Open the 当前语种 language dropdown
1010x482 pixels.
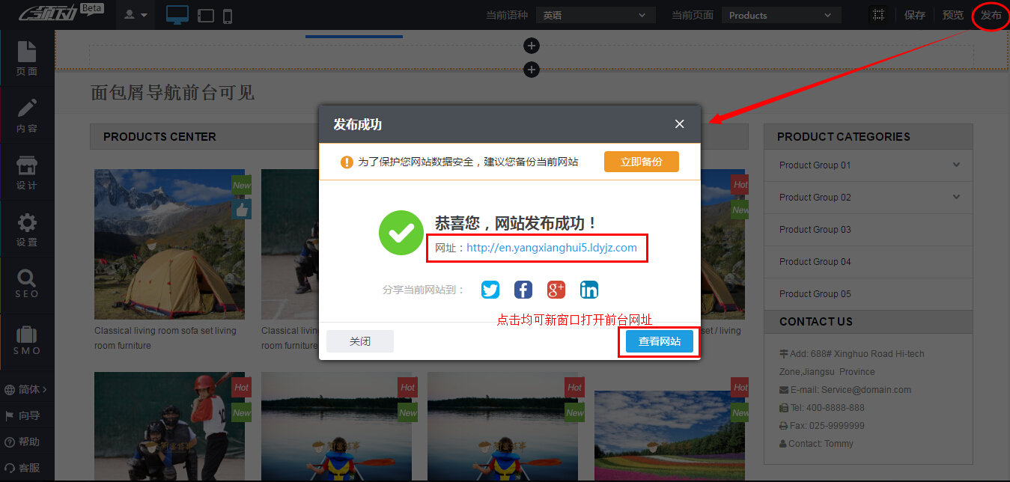(595, 14)
